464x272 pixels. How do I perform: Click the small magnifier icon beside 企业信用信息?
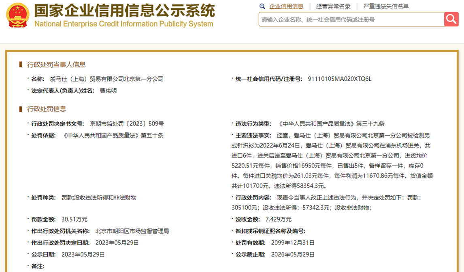pyautogui.click(x=262, y=6)
